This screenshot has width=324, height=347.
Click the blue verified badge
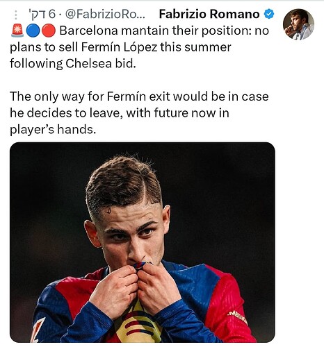point(269,14)
